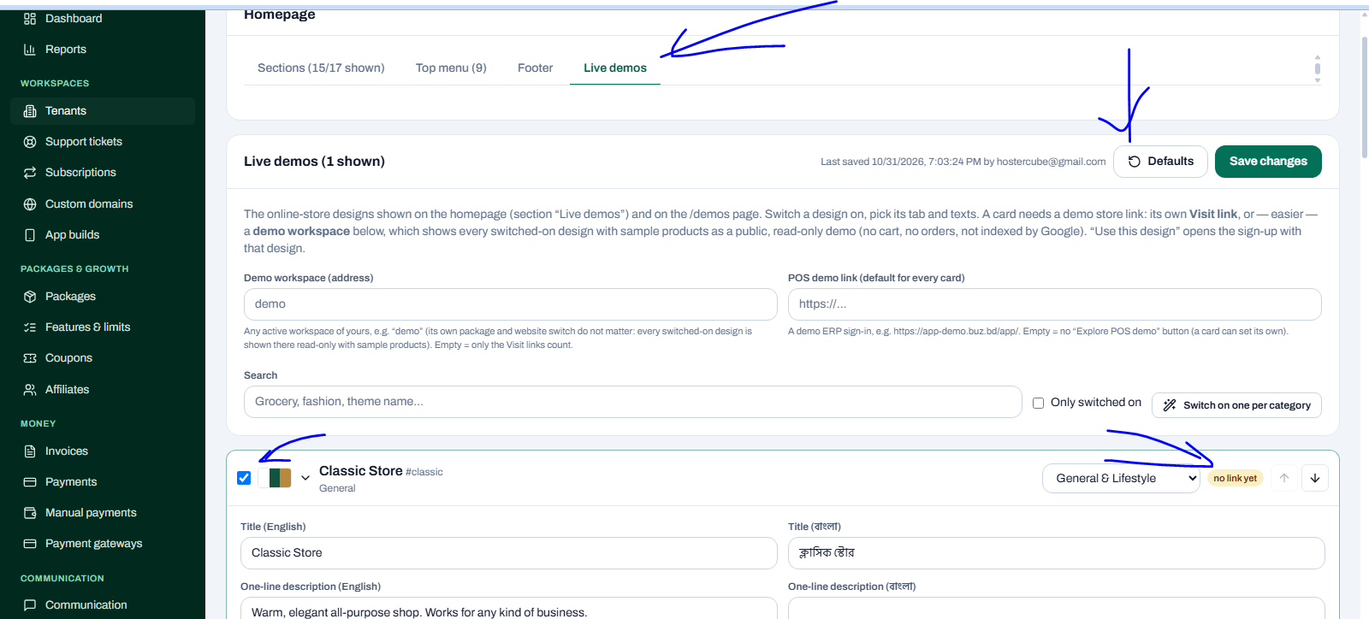Open the Dashboard sidebar item
The width and height of the screenshot is (1369, 619).
[103, 18]
